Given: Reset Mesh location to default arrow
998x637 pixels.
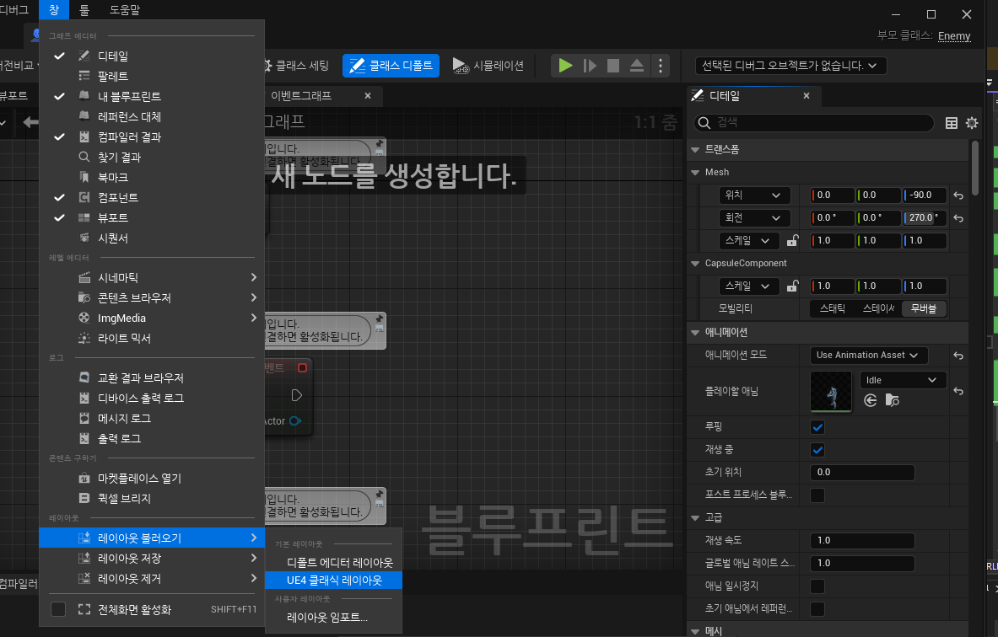Looking at the screenshot, I should pyautogui.click(x=958, y=195).
